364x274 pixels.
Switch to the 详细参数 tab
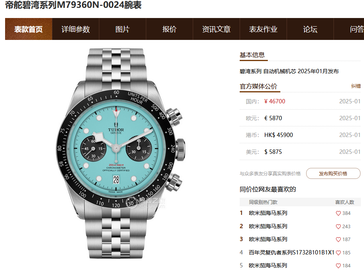pyautogui.click(x=76, y=29)
